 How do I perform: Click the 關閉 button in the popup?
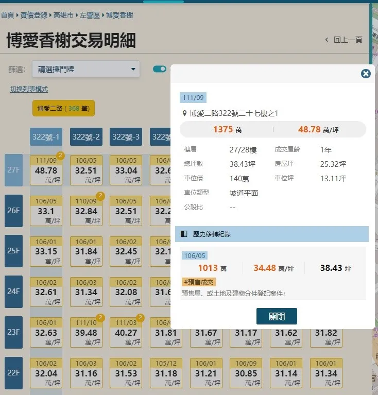click(277, 316)
